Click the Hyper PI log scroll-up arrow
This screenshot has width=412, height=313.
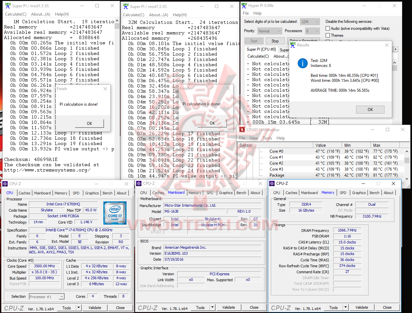pos(394,63)
